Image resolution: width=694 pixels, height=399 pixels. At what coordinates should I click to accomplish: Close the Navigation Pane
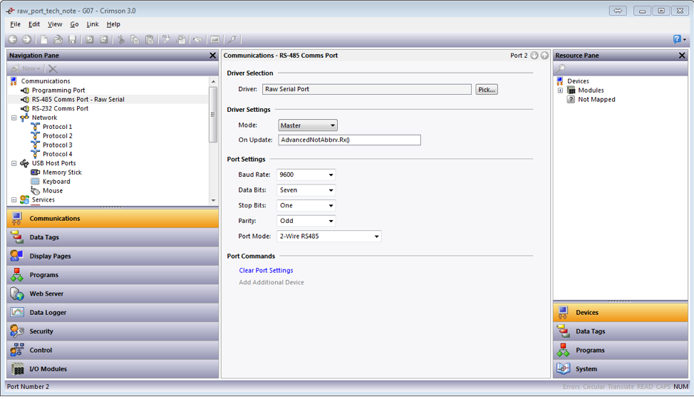point(212,56)
